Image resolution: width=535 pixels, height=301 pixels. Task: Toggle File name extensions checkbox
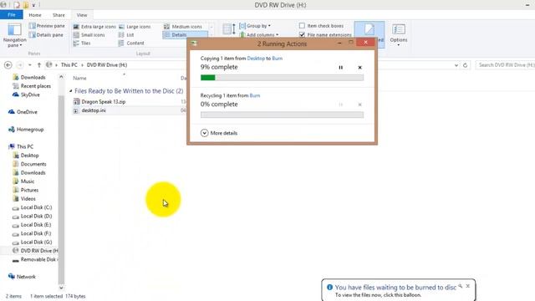point(325,35)
